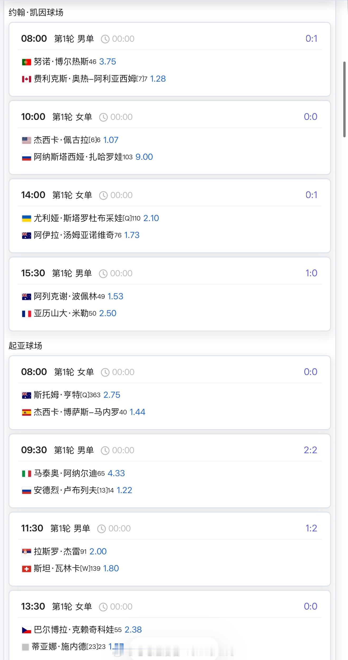Click the Canada flag beside 费利克斯·奥热-阿利亚西姆
The width and height of the screenshot is (348, 660).
[26, 79]
